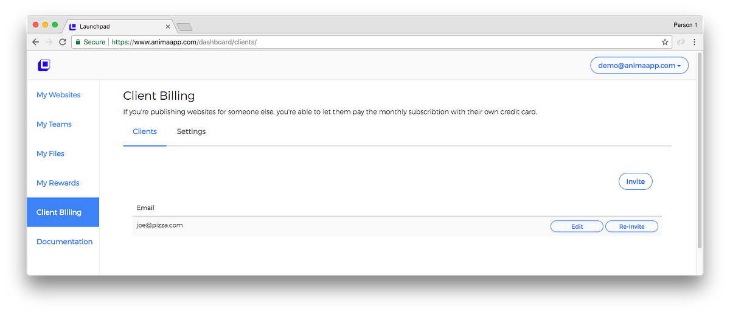
Task: Close the Launchpad browser tab
Action: (168, 27)
